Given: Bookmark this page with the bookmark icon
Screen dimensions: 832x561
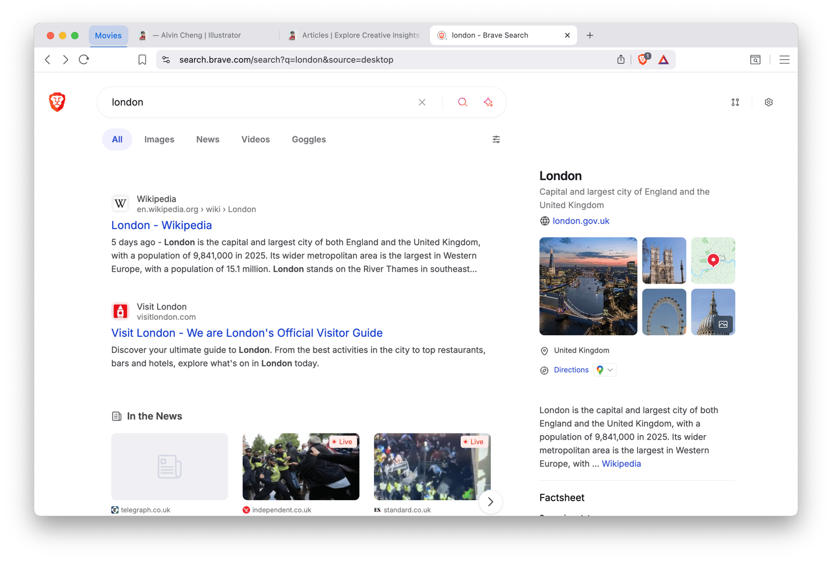Looking at the screenshot, I should 142,60.
